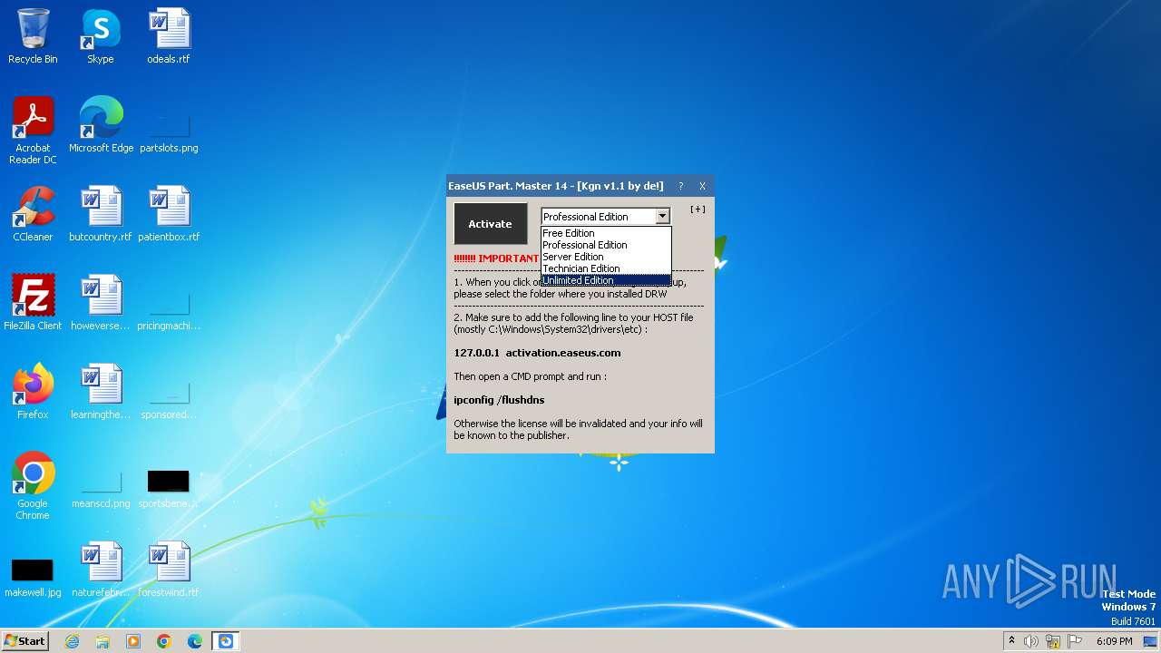
Task: Click the ? help button in title bar
Action: (680, 186)
